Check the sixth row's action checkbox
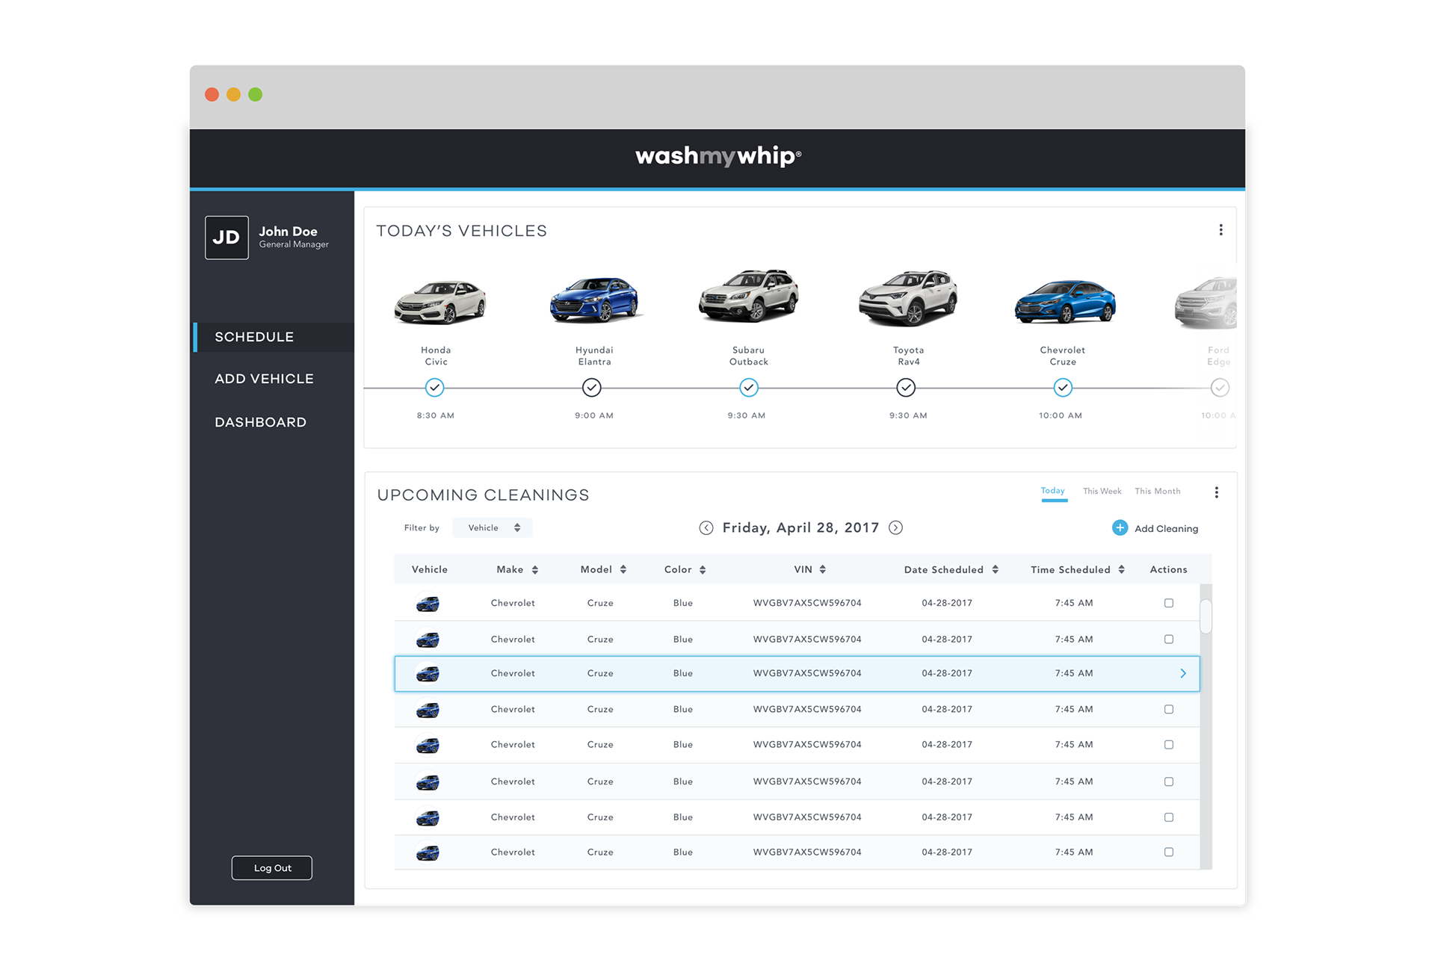The height and width of the screenshot is (975, 1435). [x=1169, y=782]
